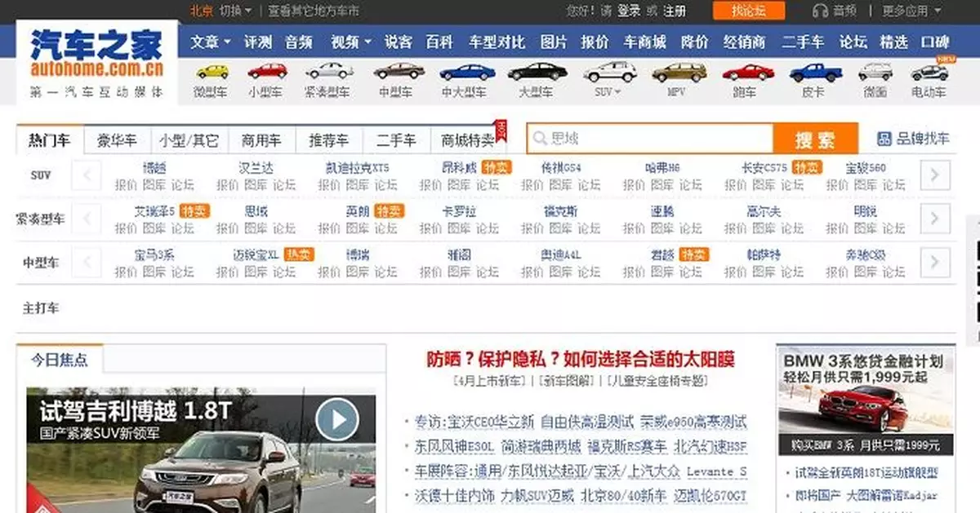The height and width of the screenshot is (513, 980).
Task: Open the 切换 city switch dropdown
Action: [236, 11]
